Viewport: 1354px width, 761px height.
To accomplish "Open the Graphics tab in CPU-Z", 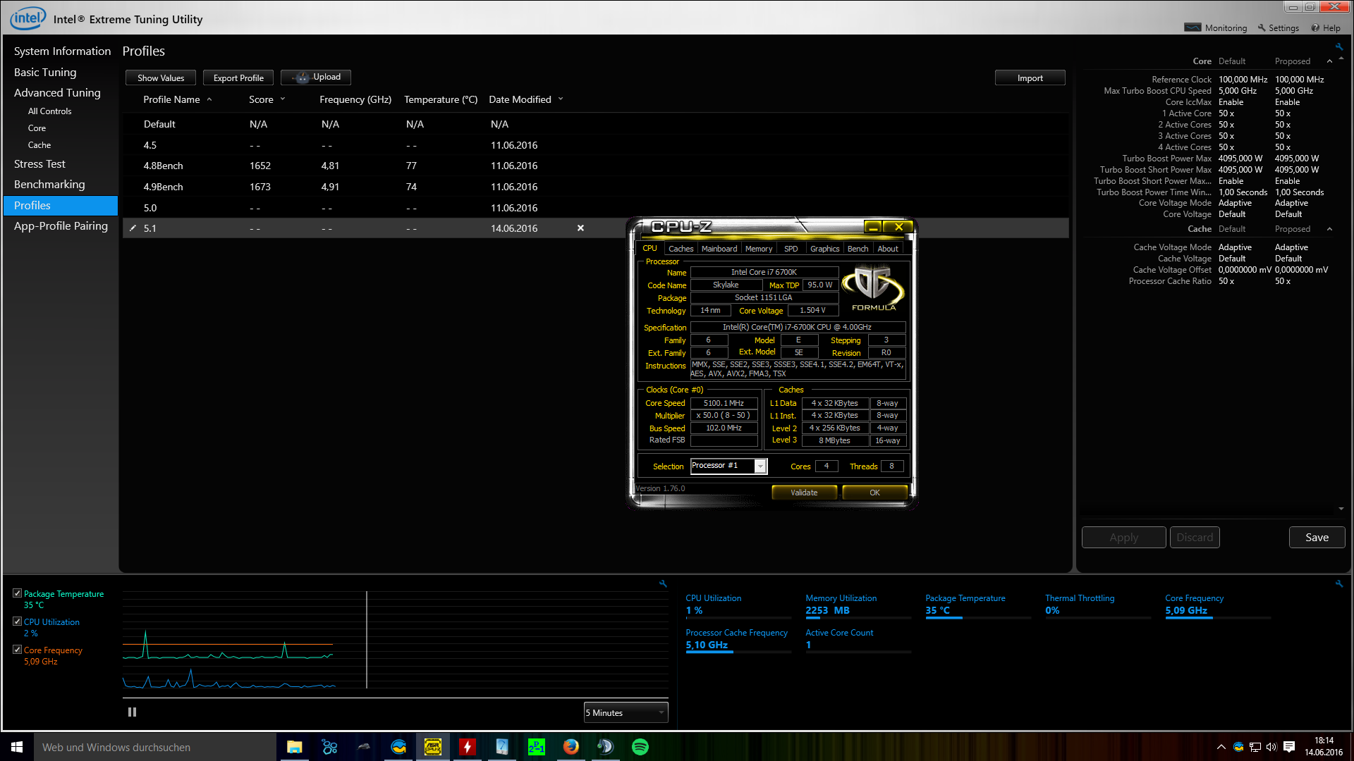I will click(825, 249).
